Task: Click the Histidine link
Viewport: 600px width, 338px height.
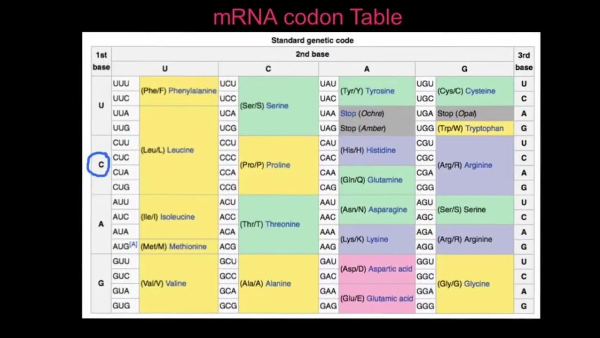Action: point(381,150)
